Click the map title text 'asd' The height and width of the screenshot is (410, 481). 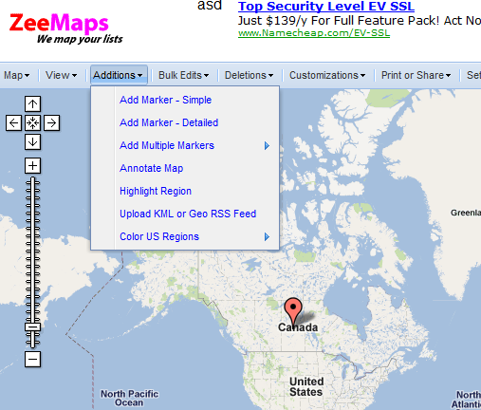pos(210,5)
